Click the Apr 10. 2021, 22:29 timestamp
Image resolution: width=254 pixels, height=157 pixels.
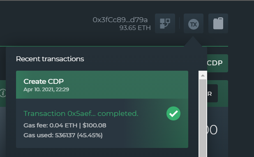tap(46, 90)
